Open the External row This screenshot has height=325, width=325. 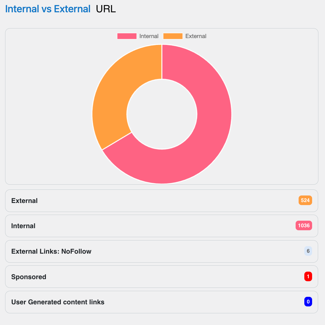[x=162, y=201]
